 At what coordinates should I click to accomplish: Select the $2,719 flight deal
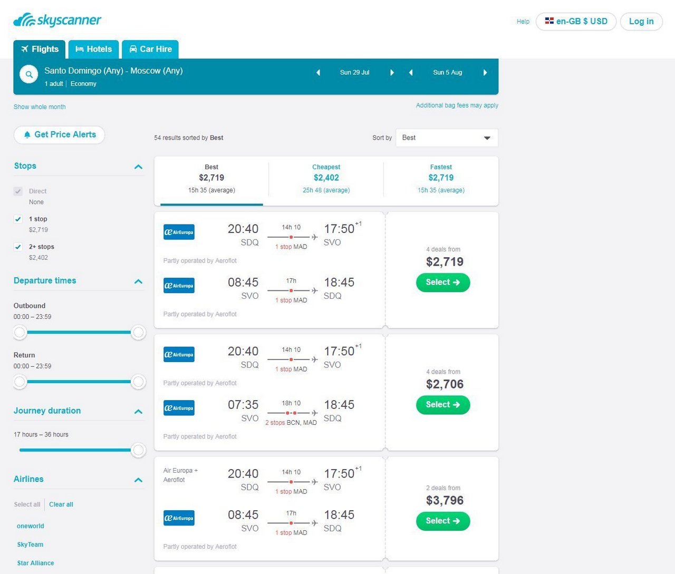coord(443,283)
